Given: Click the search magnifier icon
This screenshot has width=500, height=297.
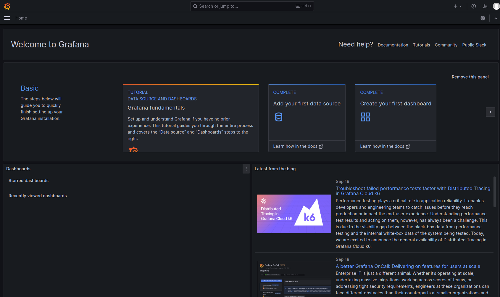Looking at the screenshot, I should click(195, 6).
